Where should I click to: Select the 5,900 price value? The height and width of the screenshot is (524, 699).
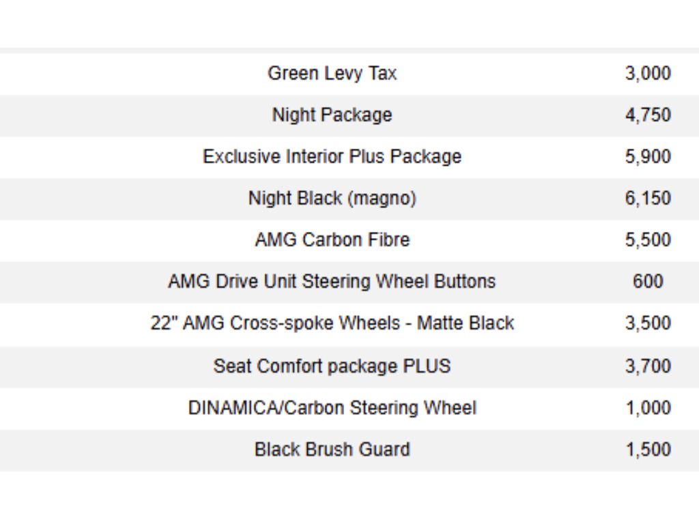(648, 157)
